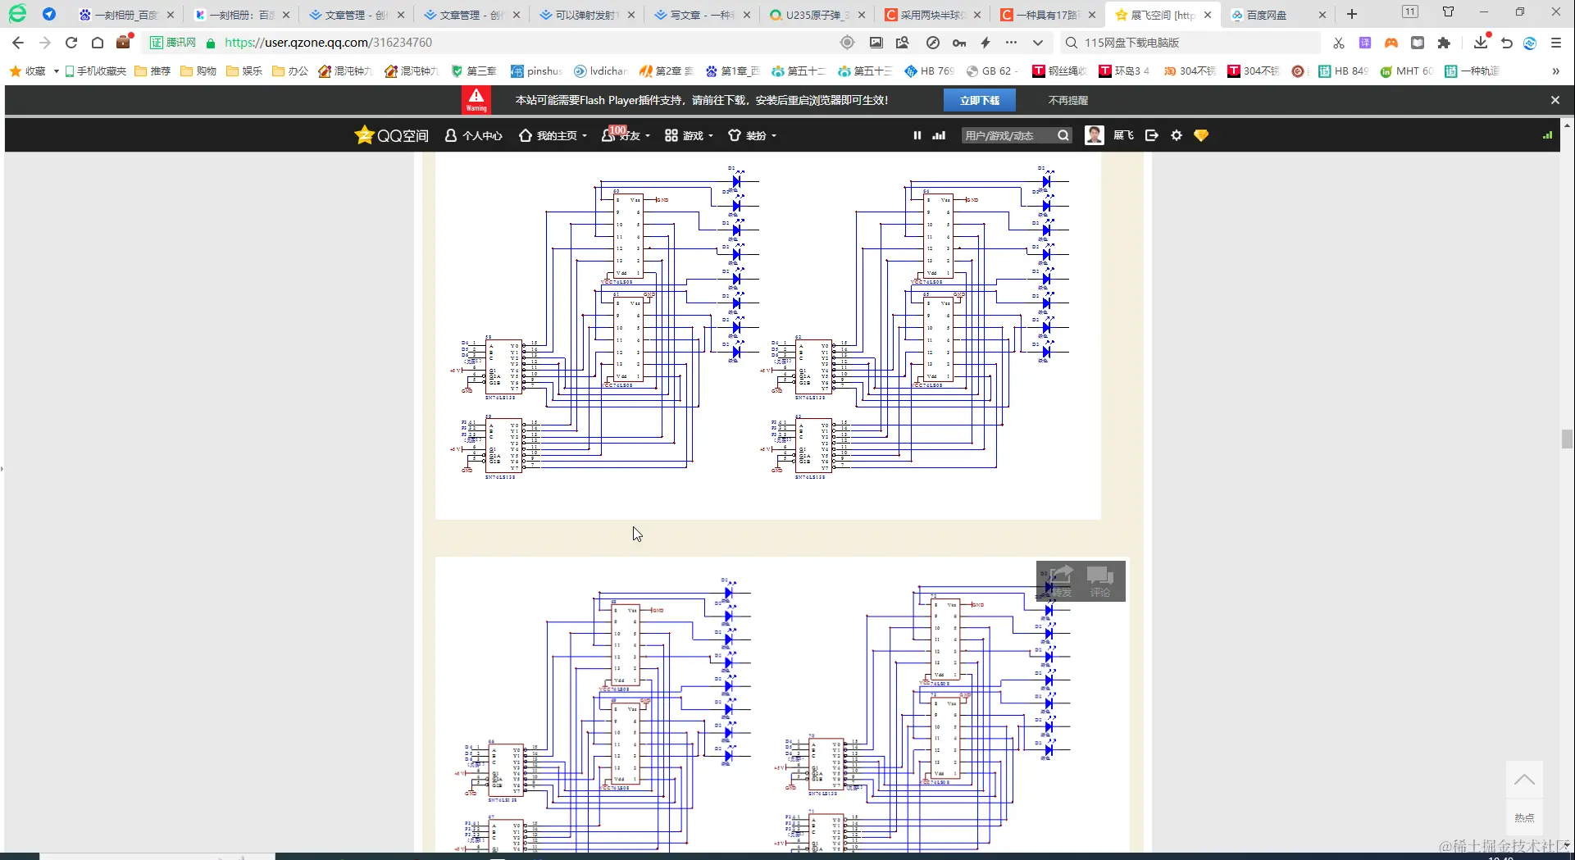Click the picture icon in address bar
This screenshot has width=1575, height=860.
coord(876,43)
